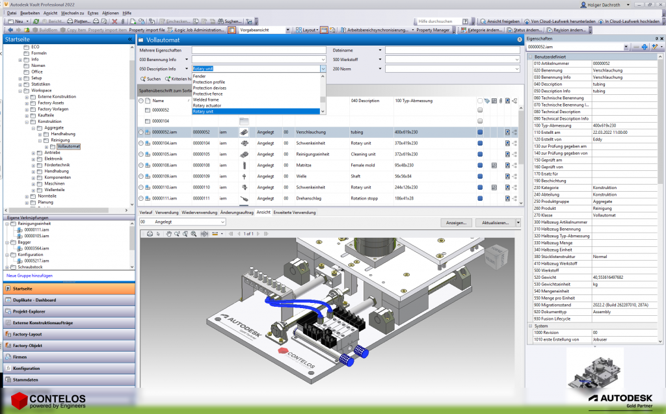Click Property import file
This screenshot has height=414, width=666.
(x=146, y=30)
